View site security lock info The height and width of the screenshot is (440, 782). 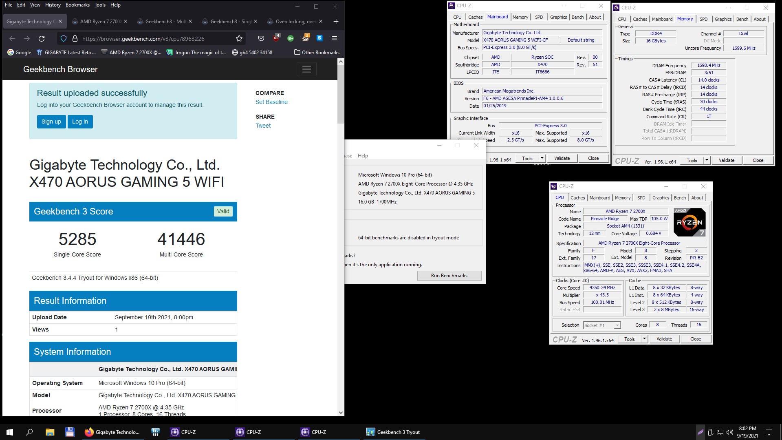(75, 38)
